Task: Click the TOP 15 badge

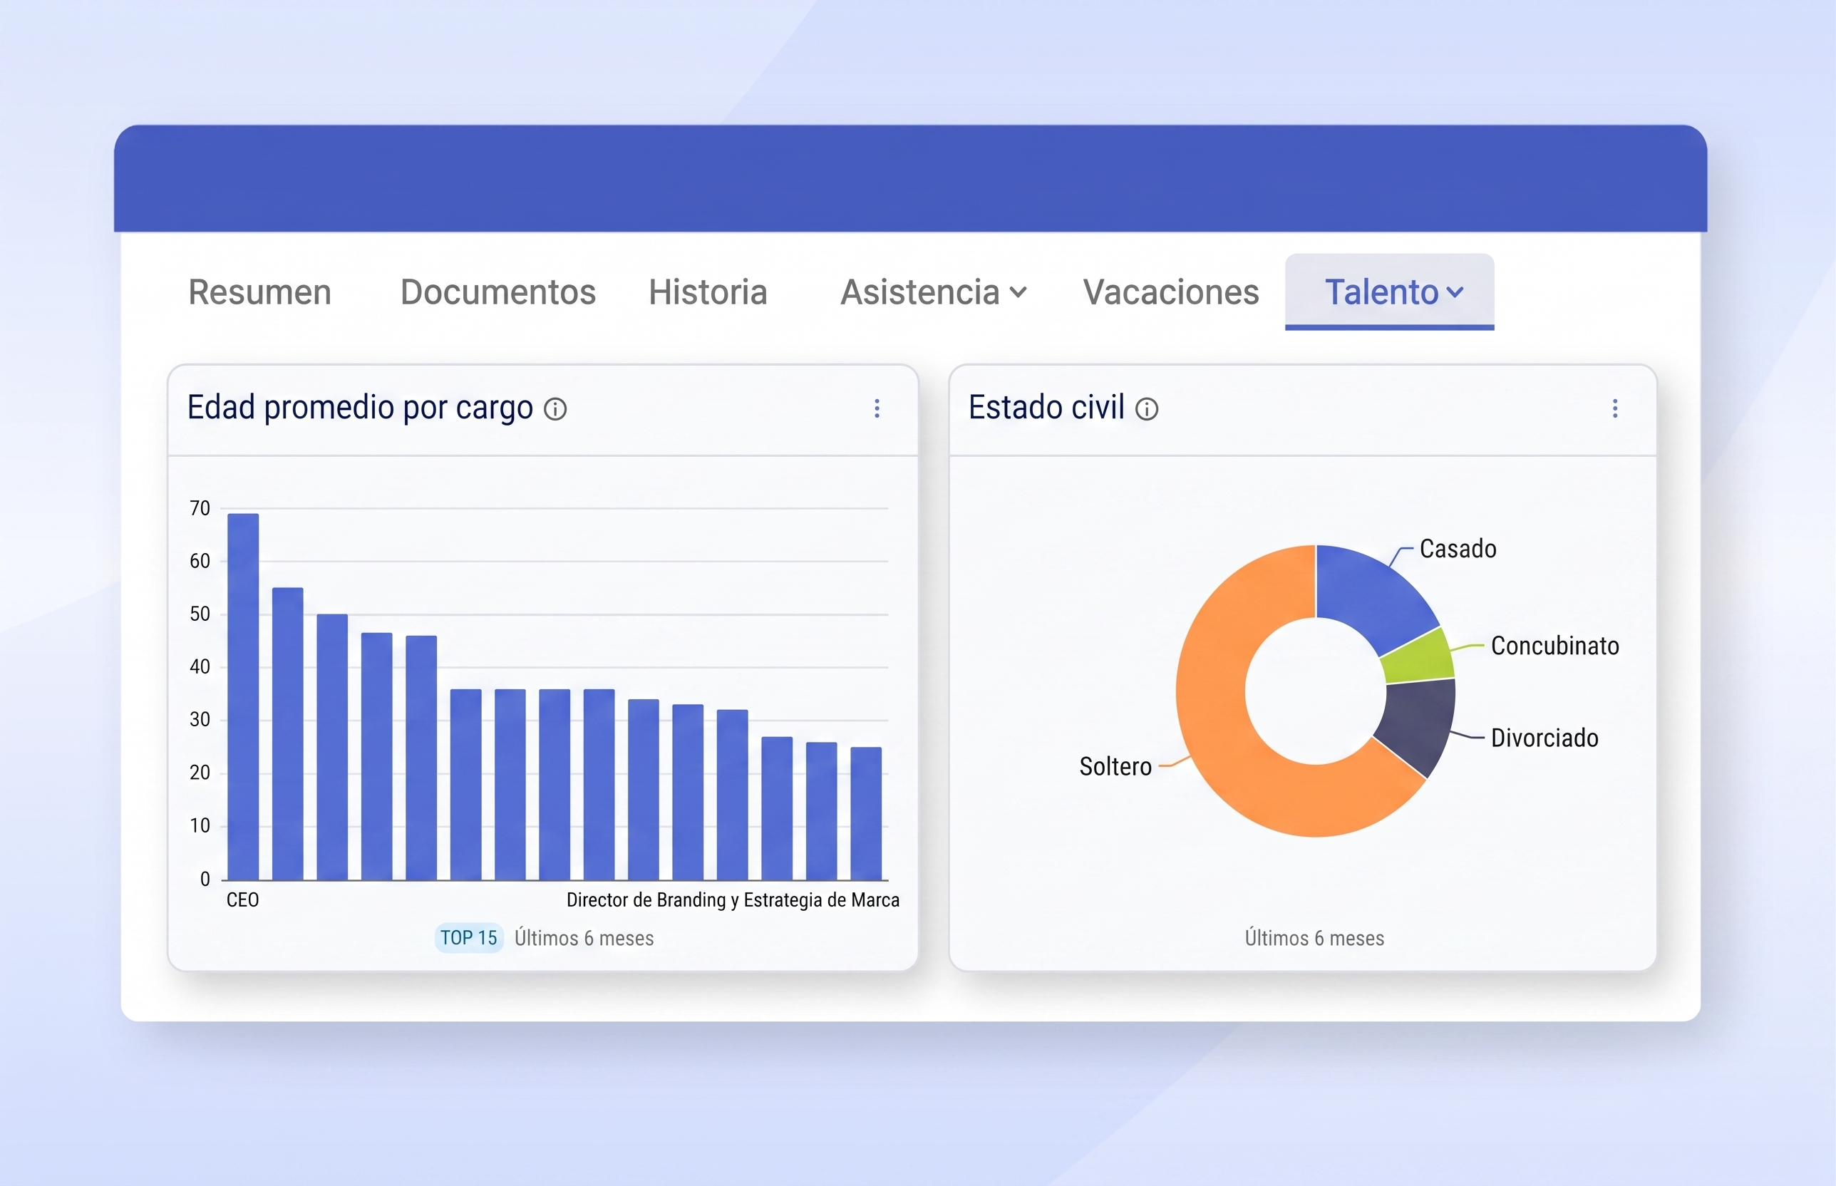Action: click(x=469, y=938)
